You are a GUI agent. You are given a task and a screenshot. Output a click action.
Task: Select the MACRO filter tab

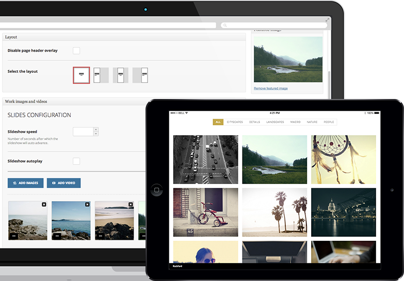point(295,122)
